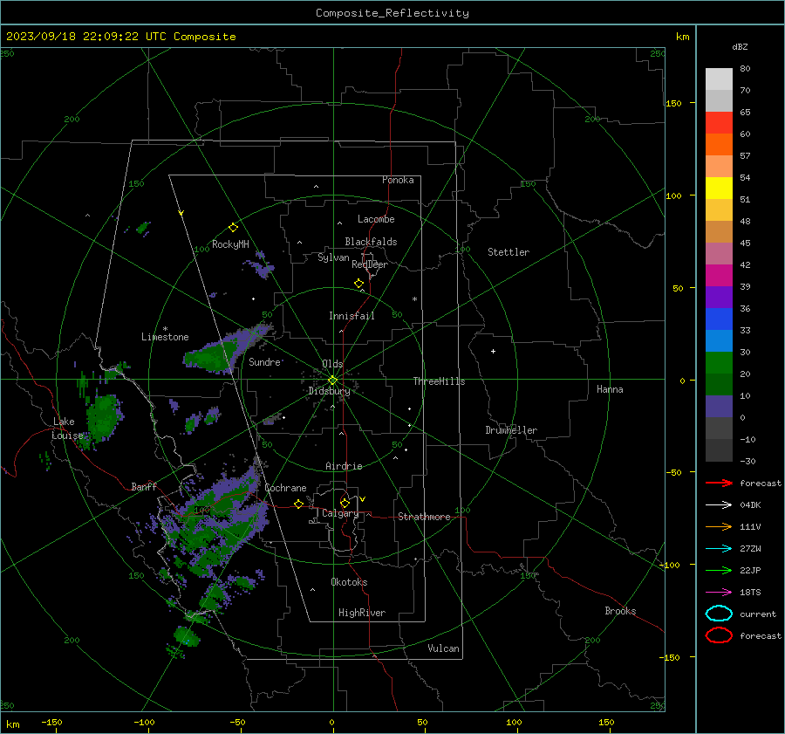Click the cyan 27ZW arrow icon
Viewport: 785px width, 734px height.
(x=719, y=549)
